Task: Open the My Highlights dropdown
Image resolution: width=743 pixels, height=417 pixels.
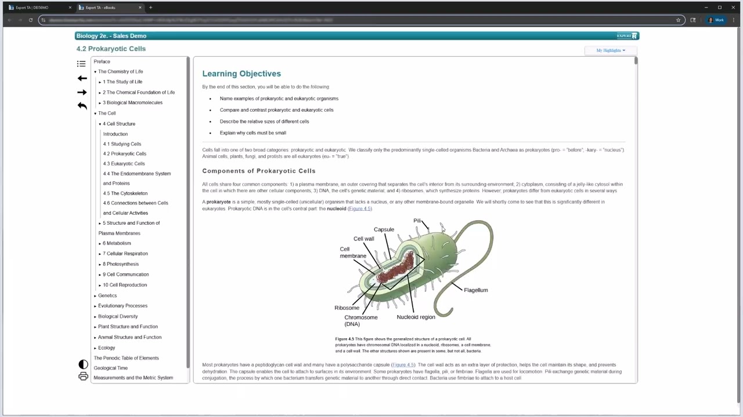Action: [611, 50]
